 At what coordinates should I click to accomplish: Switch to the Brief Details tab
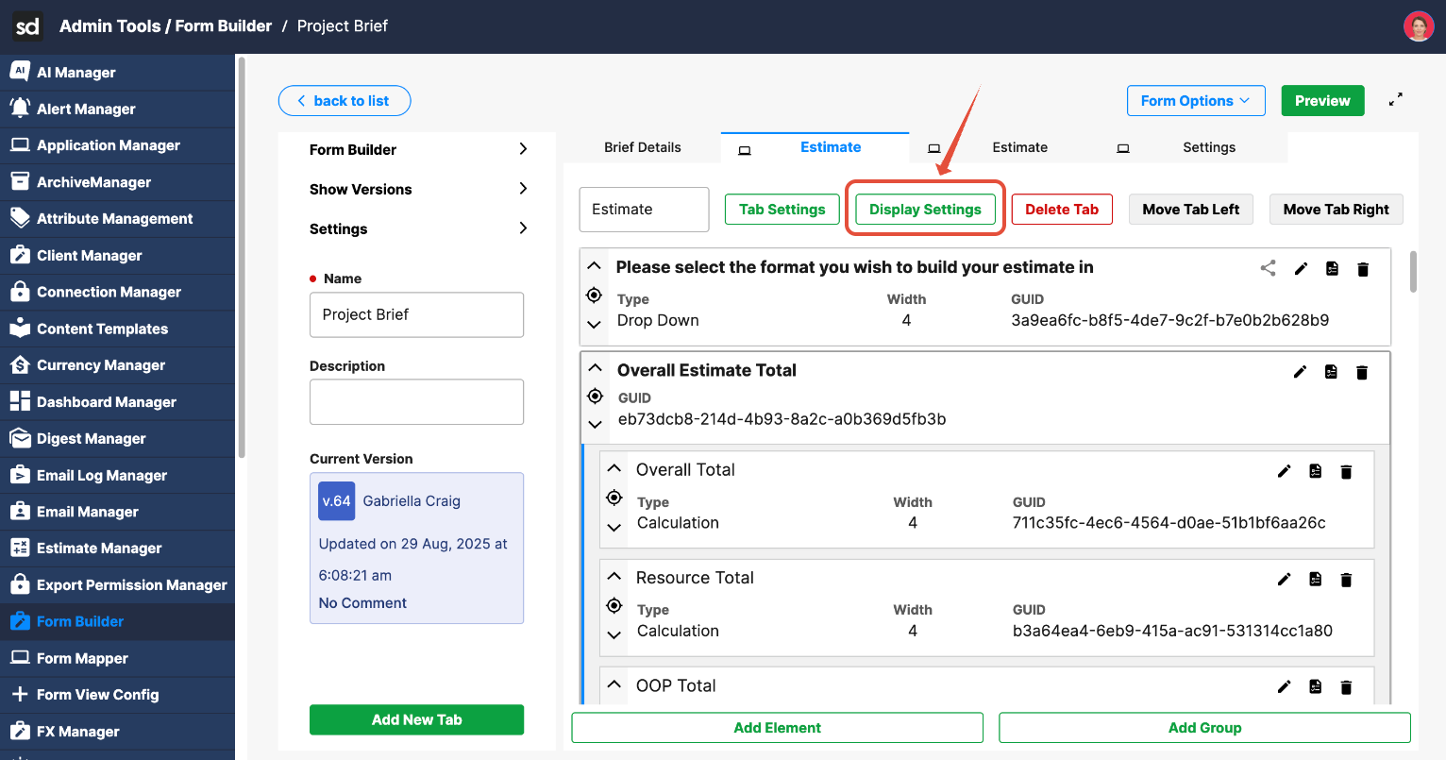pyautogui.click(x=643, y=147)
